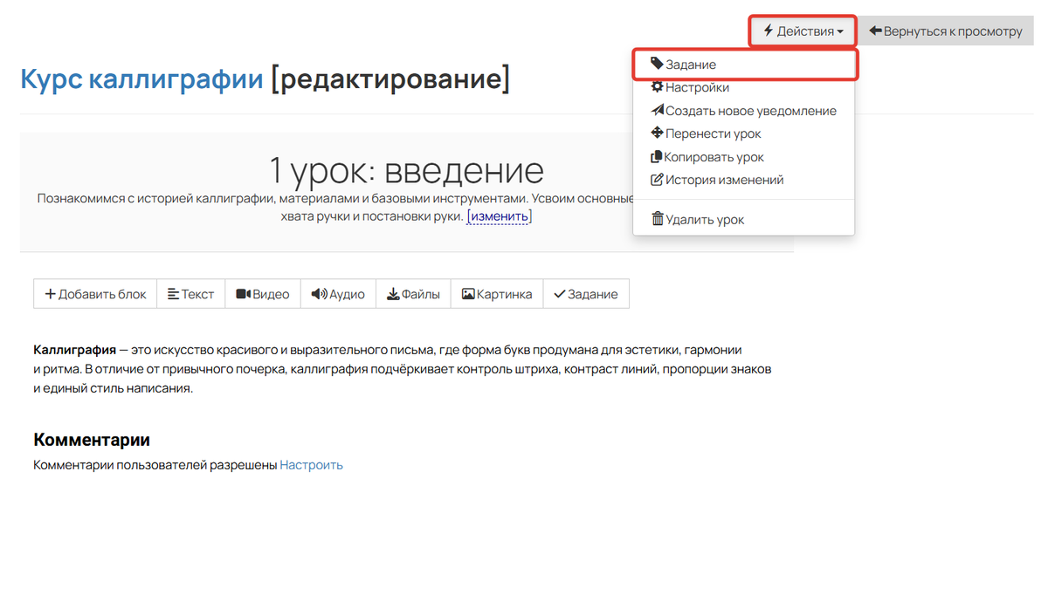Click the gear icon beside Настройки
This screenshot has width=1048, height=595.
coord(658,87)
